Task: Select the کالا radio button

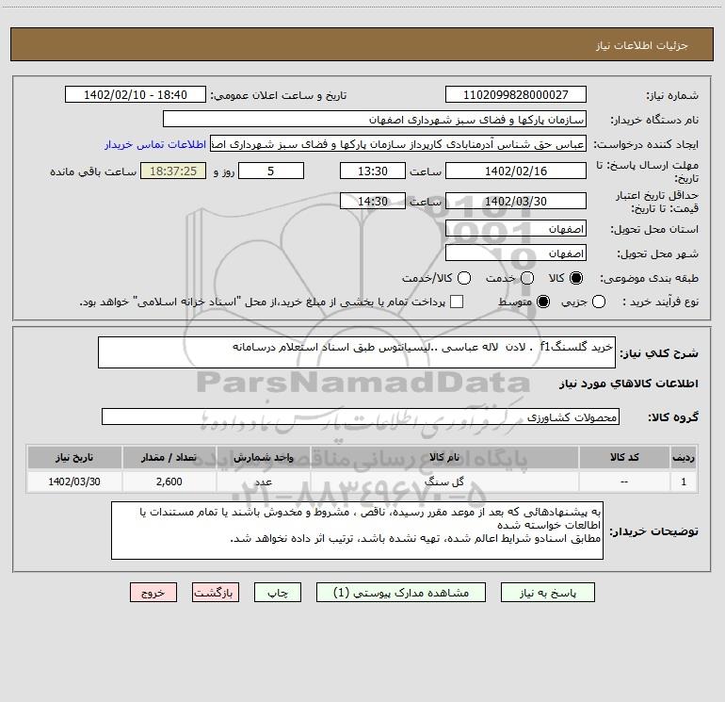Action: 576,278
